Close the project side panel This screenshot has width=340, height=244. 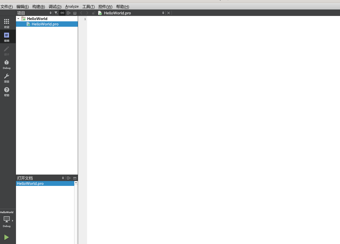75,13
